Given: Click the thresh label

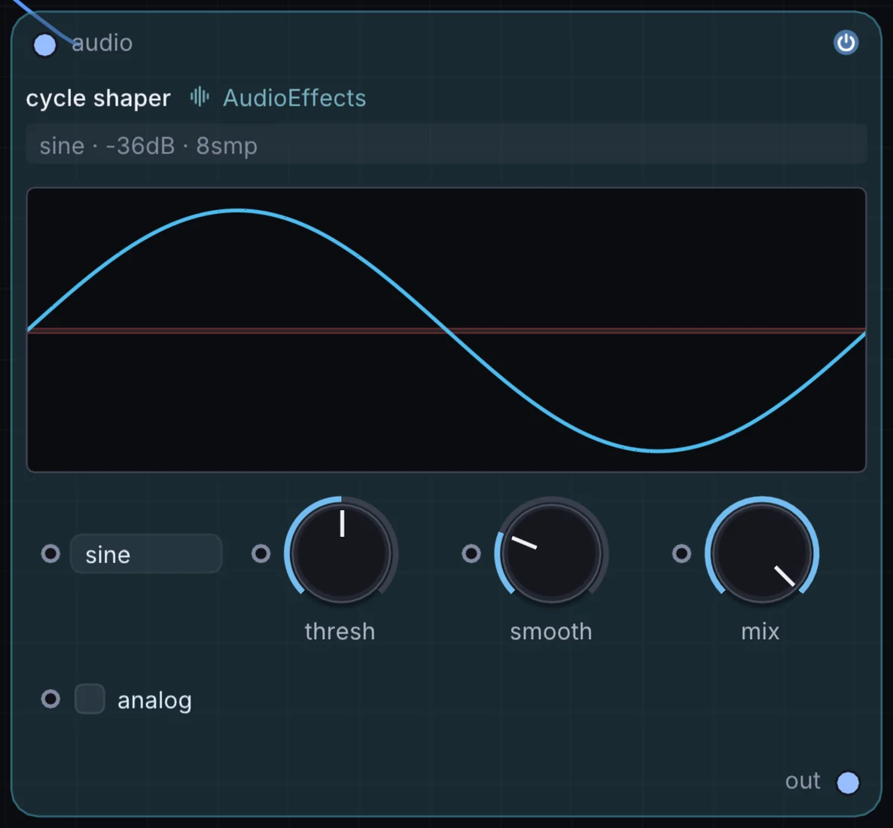Looking at the screenshot, I should click(340, 632).
